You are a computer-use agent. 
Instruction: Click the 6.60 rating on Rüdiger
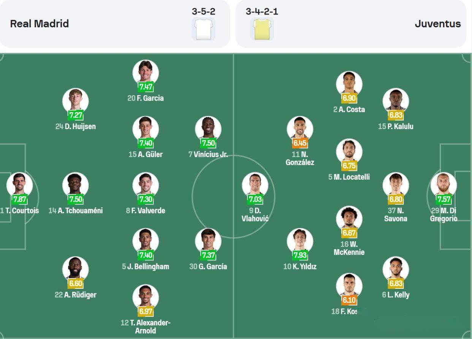pyautogui.click(x=75, y=283)
